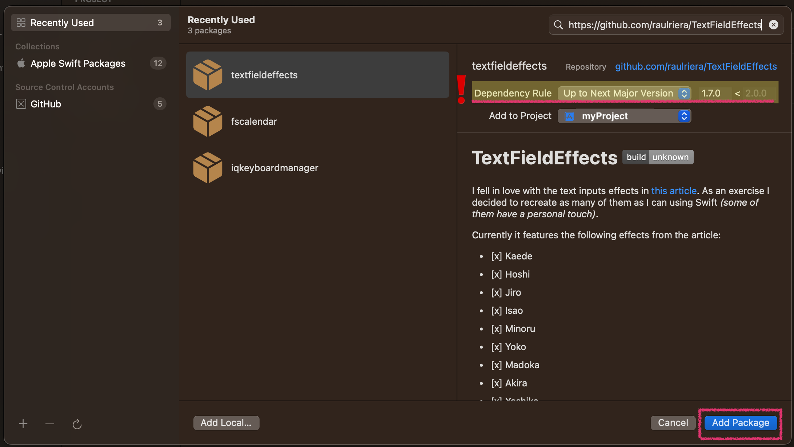Open Add to Project myProject dropdown

tap(625, 116)
